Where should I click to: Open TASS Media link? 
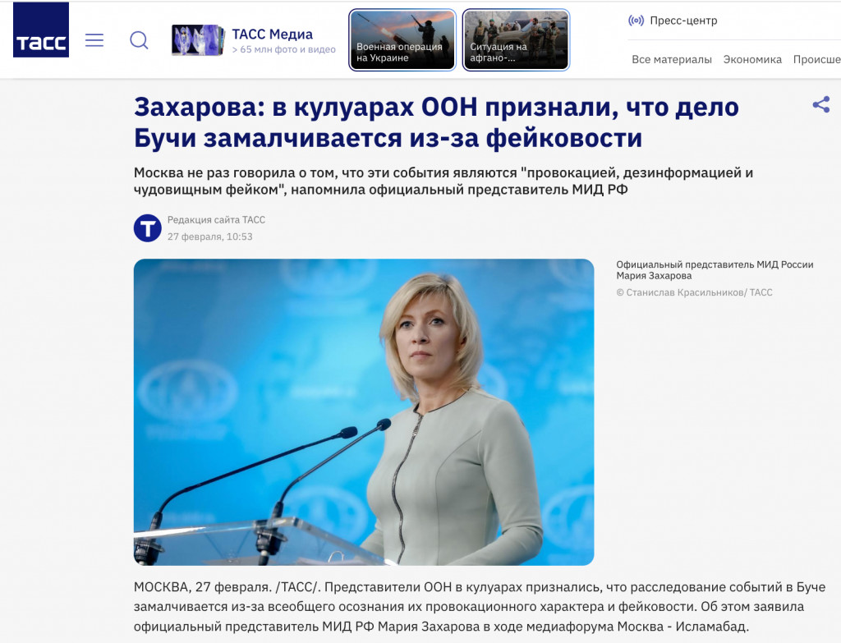click(x=273, y=34)
